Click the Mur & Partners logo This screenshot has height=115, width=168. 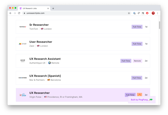click(23, 78)
